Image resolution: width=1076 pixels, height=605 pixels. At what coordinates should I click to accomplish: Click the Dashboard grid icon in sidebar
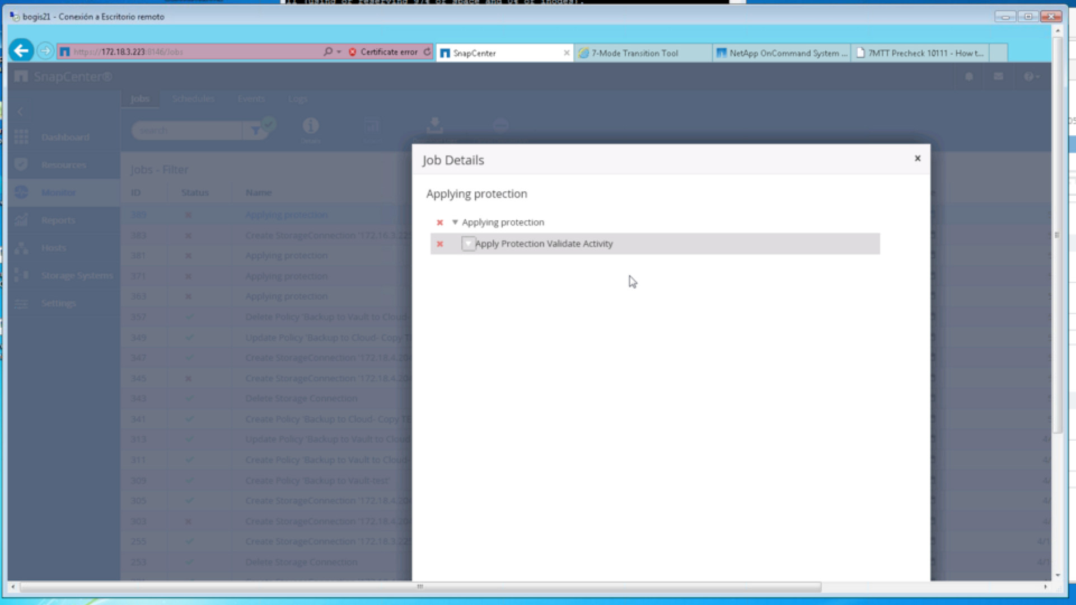(21, 137)
